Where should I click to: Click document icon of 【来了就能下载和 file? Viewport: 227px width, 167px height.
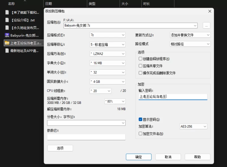coord(7,12)
